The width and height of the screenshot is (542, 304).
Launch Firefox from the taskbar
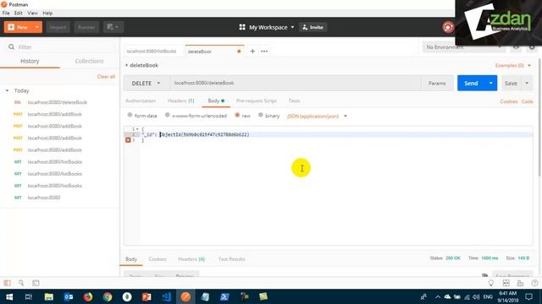88,296
